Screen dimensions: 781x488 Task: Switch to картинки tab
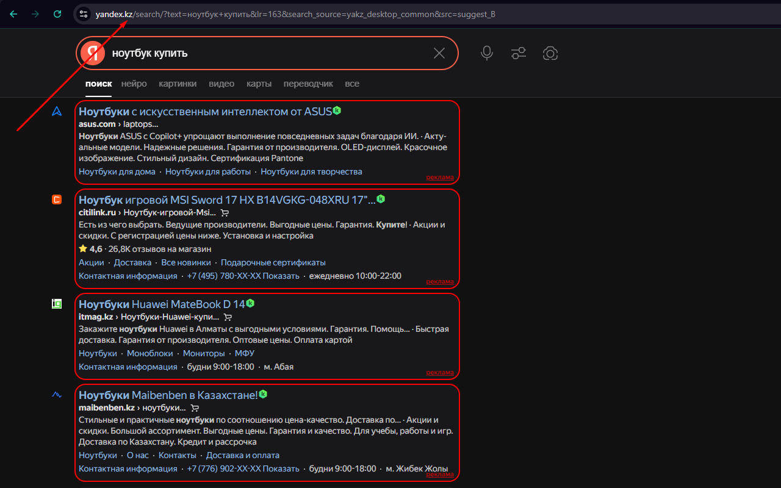click(x=177, y=84)
